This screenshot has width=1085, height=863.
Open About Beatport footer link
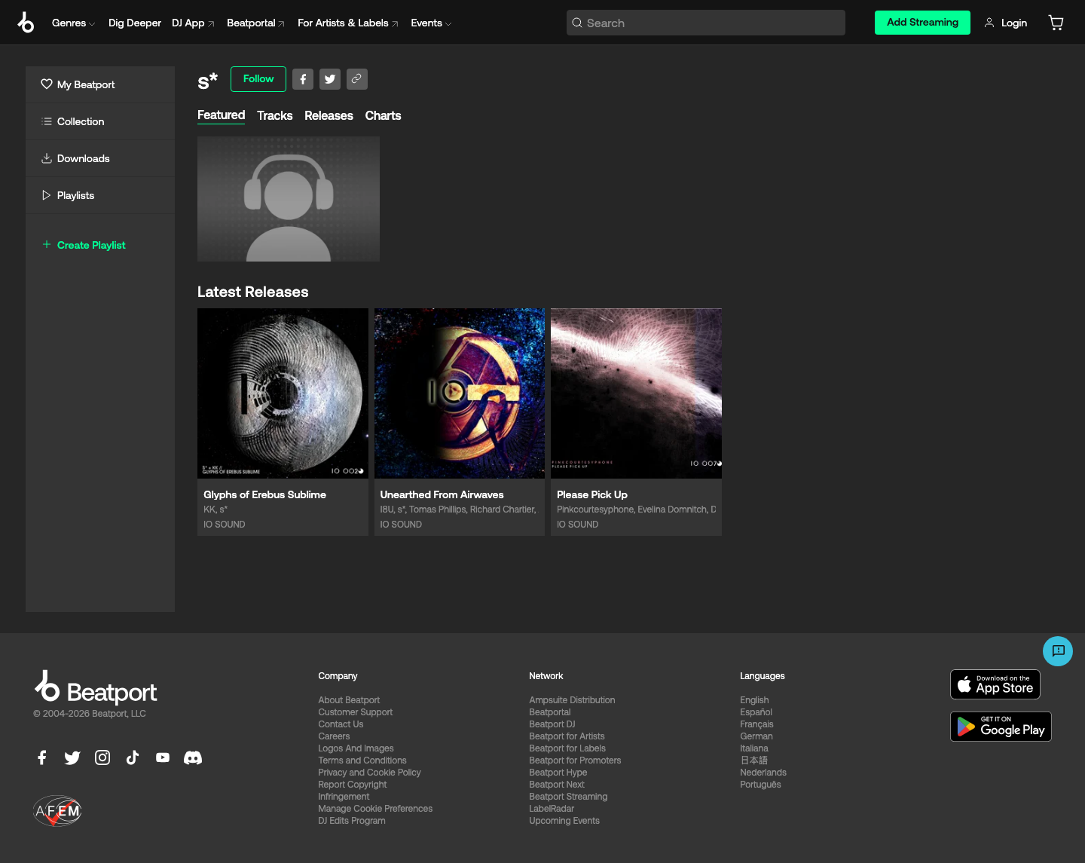coord(349,700)
